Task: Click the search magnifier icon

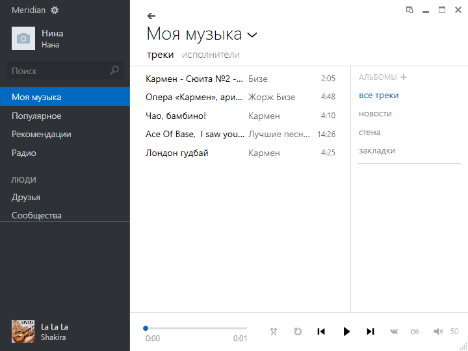Action: point(115,71)
